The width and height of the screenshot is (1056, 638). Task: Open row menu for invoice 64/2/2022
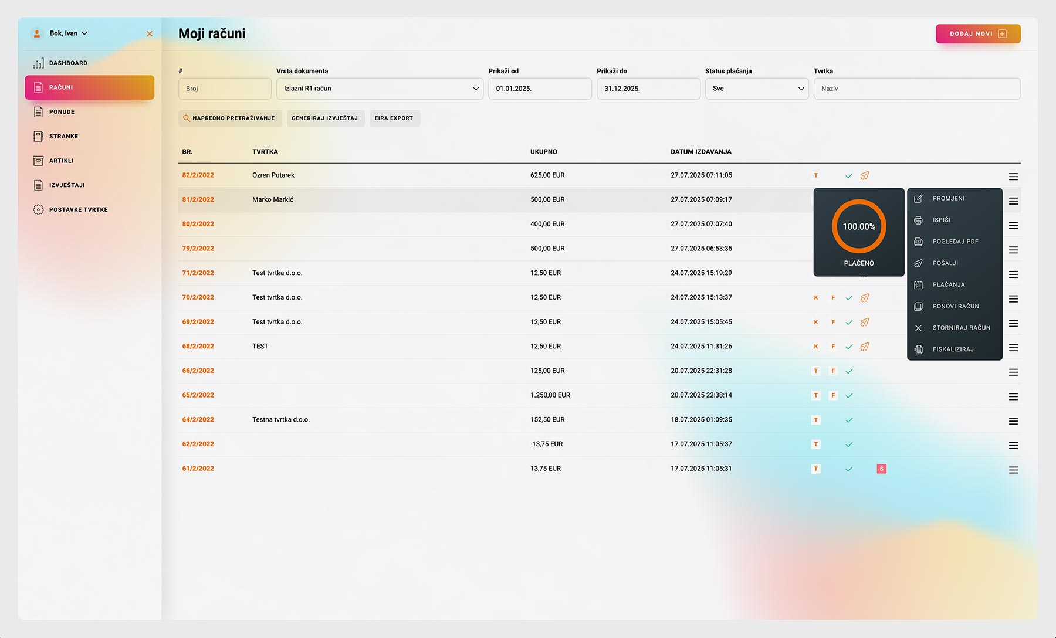[1013, 421]
